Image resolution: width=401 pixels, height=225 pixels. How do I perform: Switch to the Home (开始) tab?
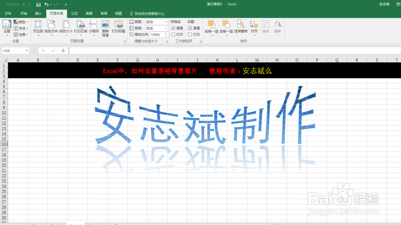pos(24,14)
